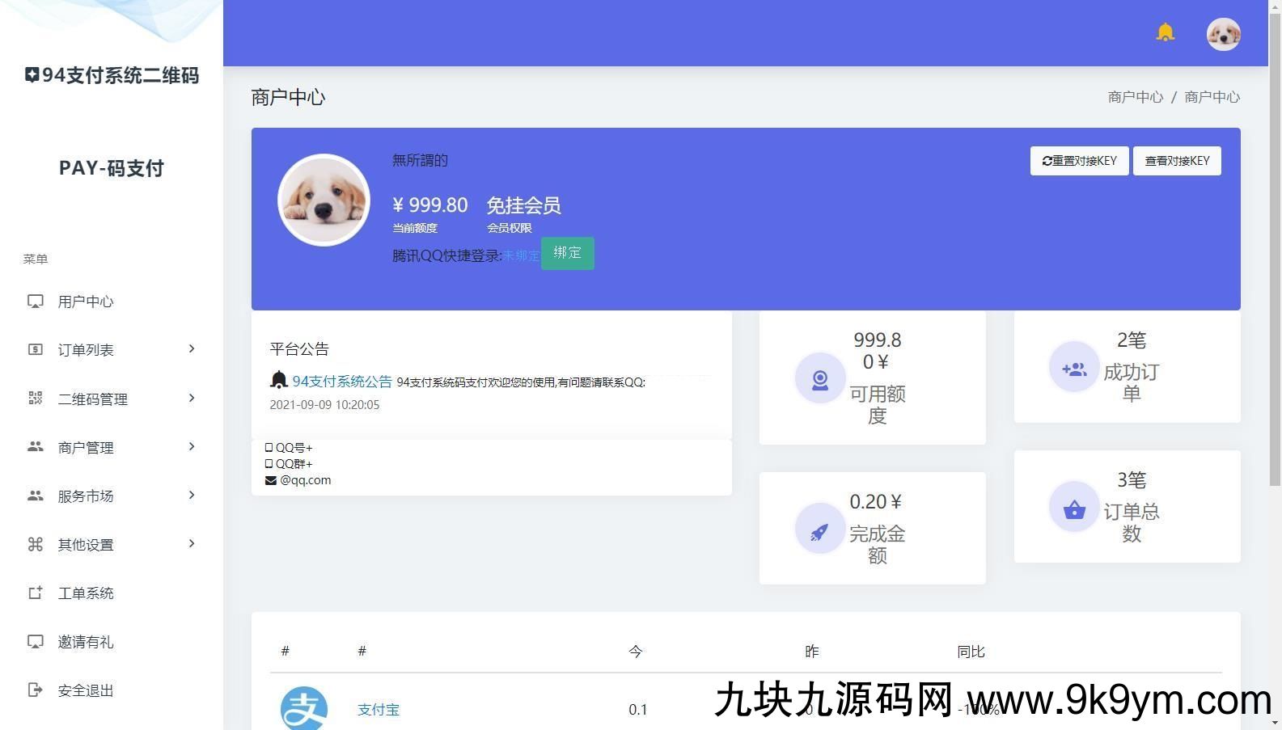Viewport: 1282px width, 730px height.
Task: Click the webcam icon beside 可用额度
Action: (819, 378)
